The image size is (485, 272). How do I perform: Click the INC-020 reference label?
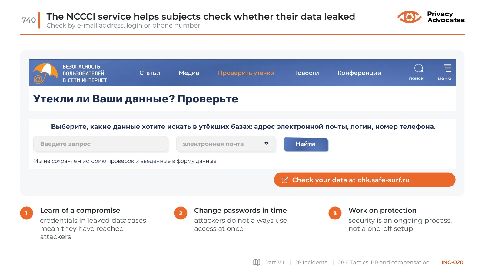(x=452, y=262)
